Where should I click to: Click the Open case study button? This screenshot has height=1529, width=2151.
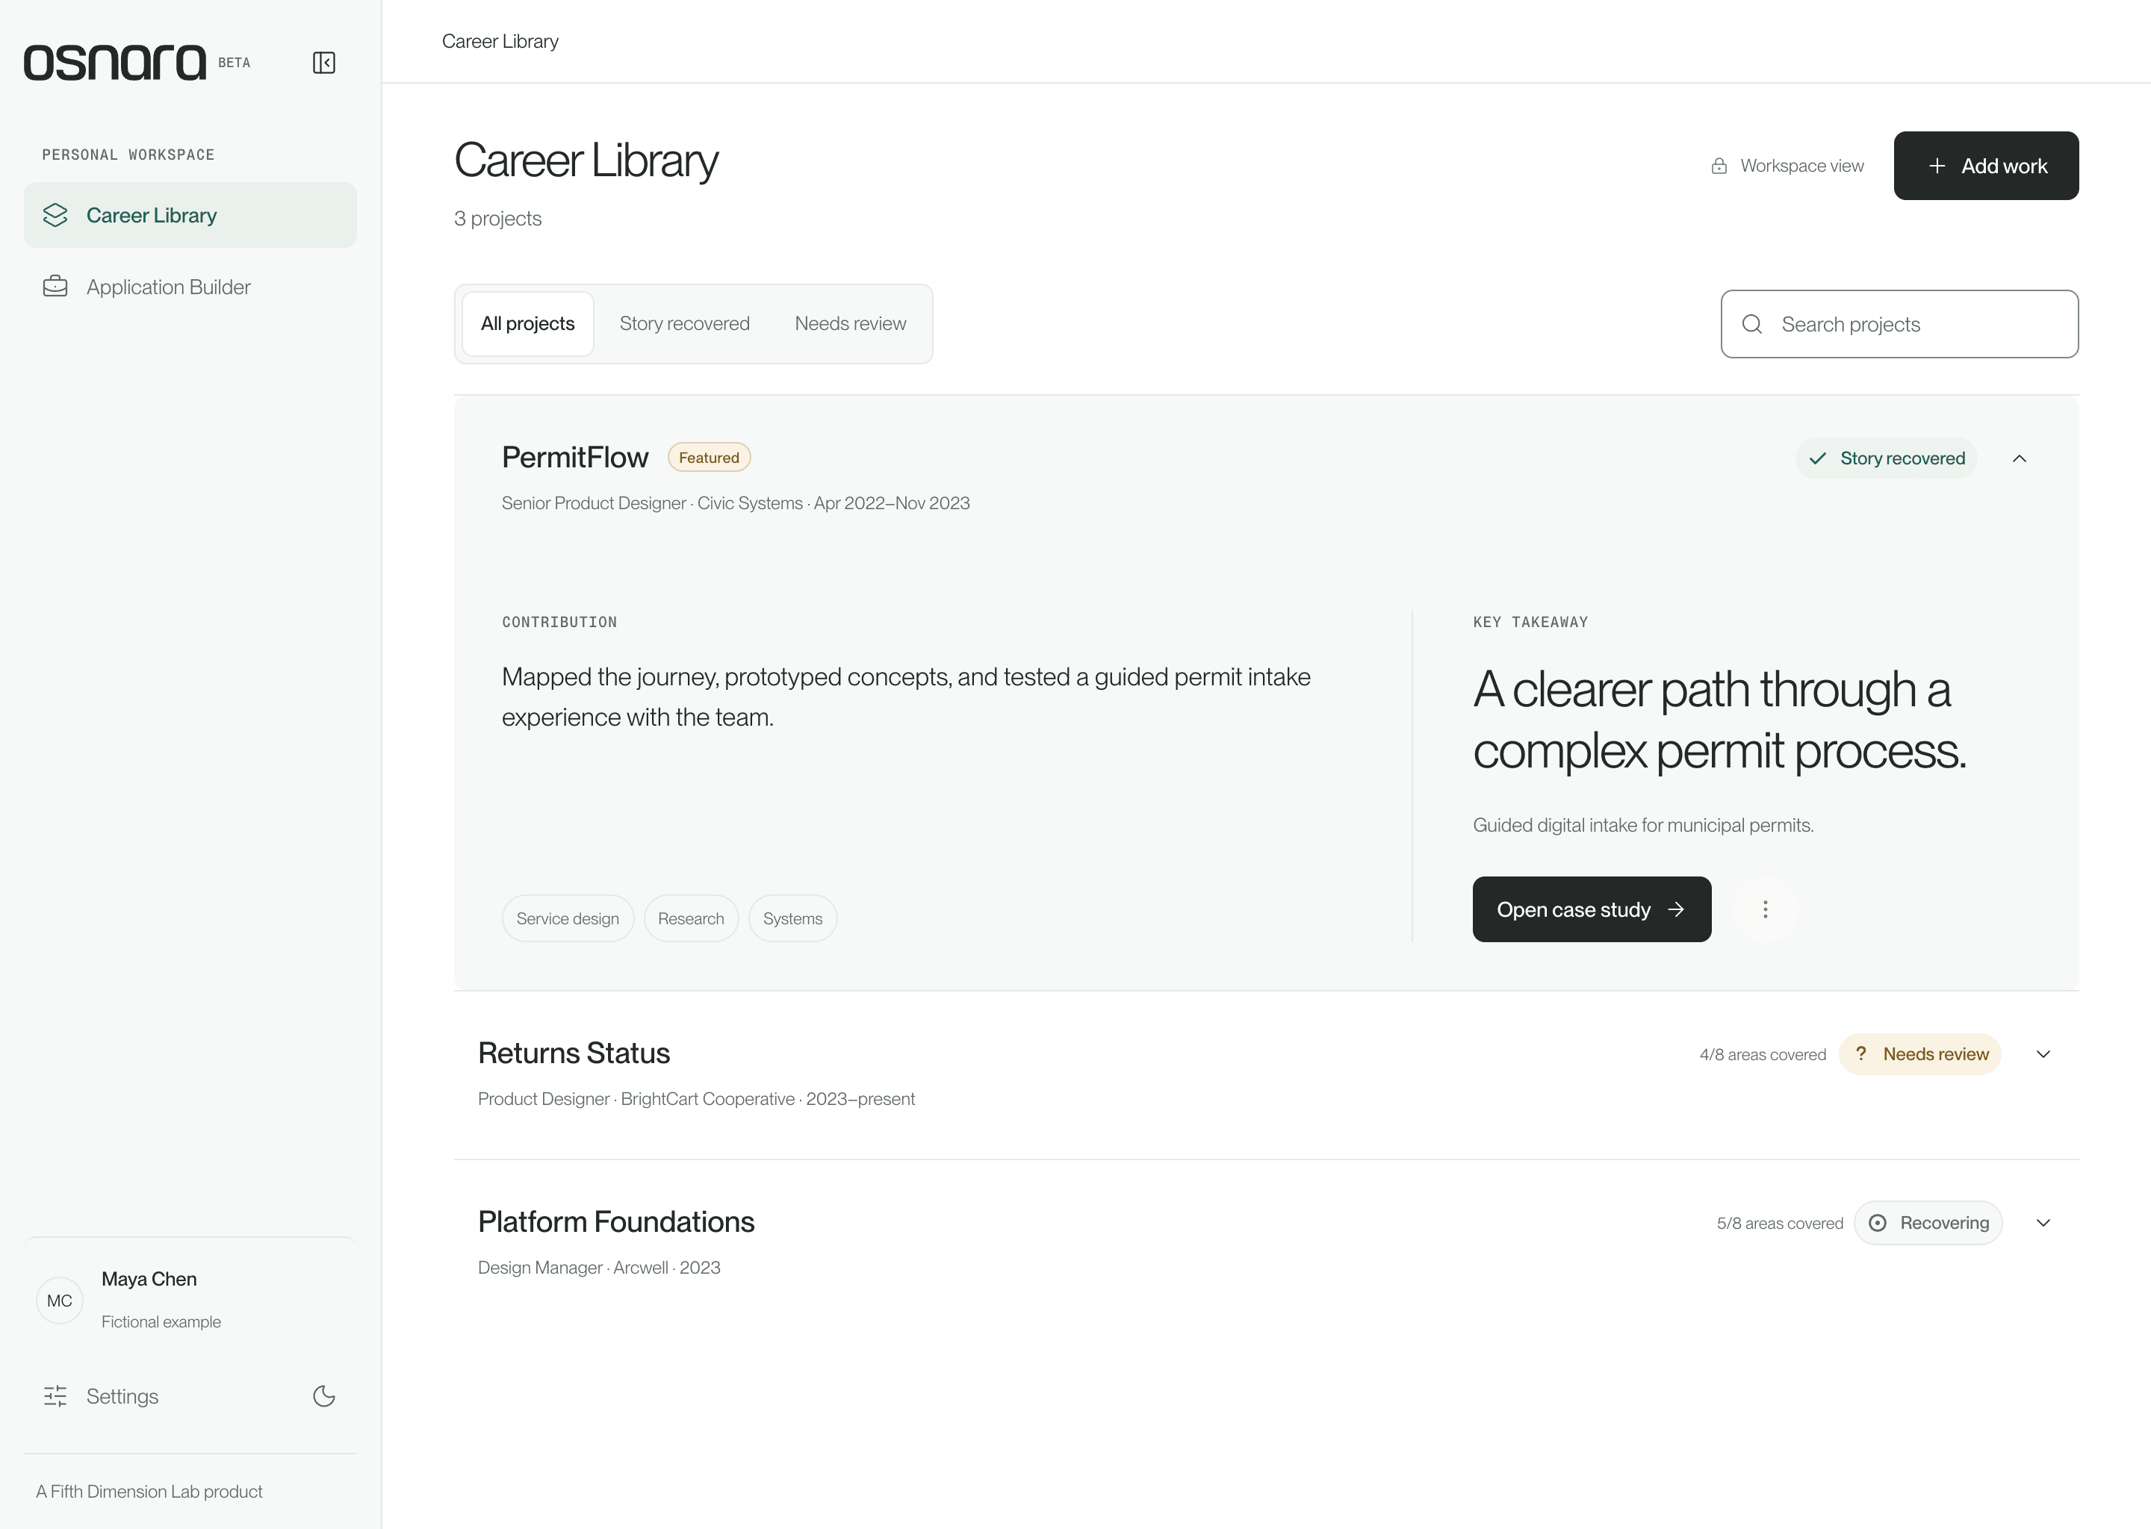1592,909
